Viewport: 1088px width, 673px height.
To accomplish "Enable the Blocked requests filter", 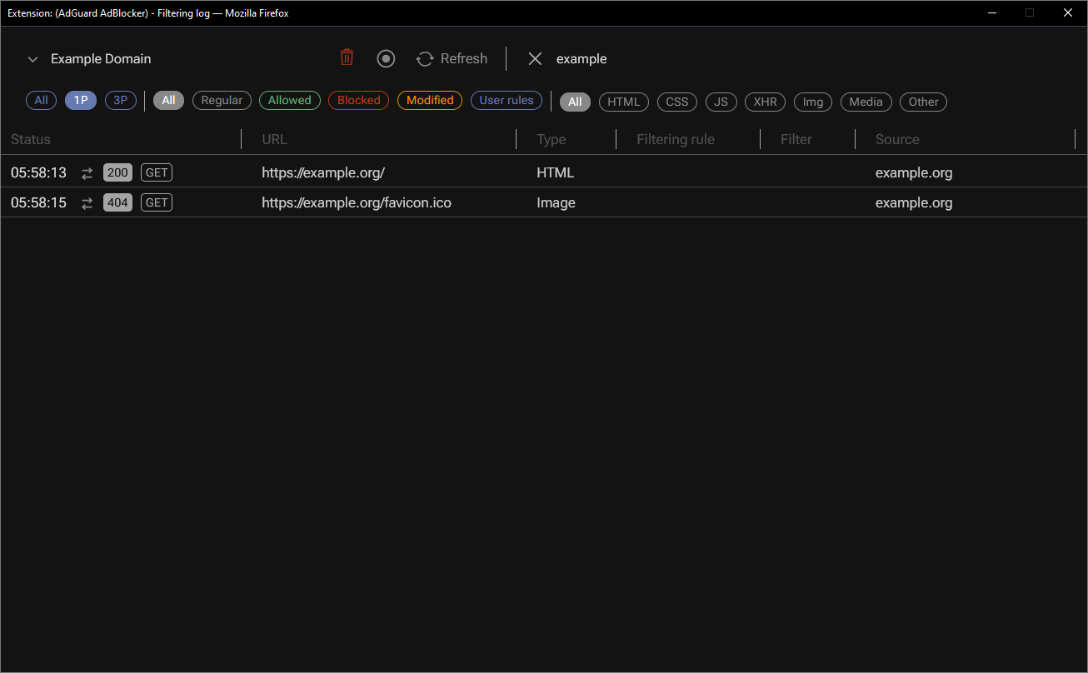I will click(358, 100).
